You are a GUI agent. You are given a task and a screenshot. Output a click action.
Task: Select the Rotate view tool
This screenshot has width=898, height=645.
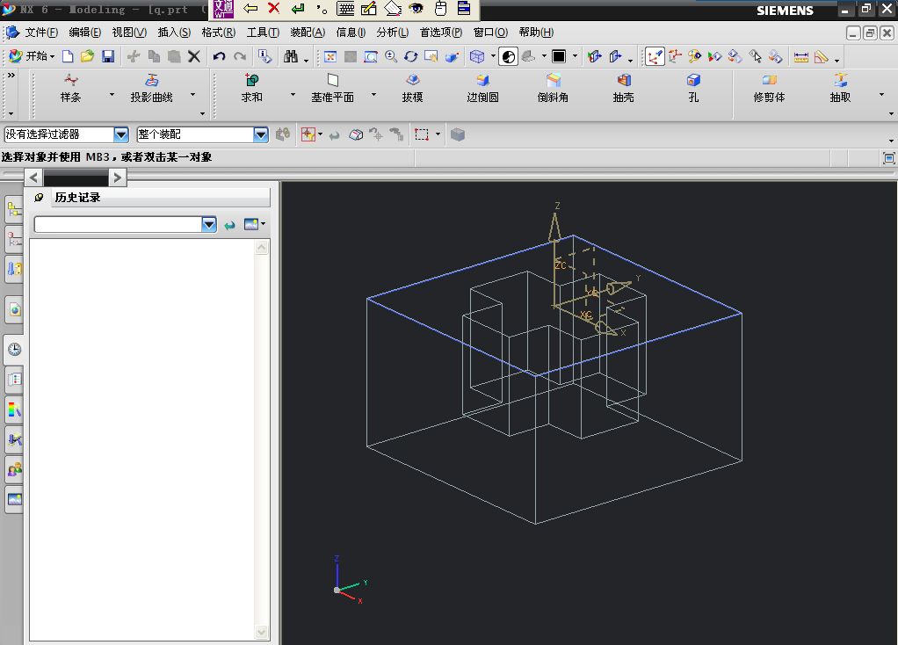[x=411, y=56]
